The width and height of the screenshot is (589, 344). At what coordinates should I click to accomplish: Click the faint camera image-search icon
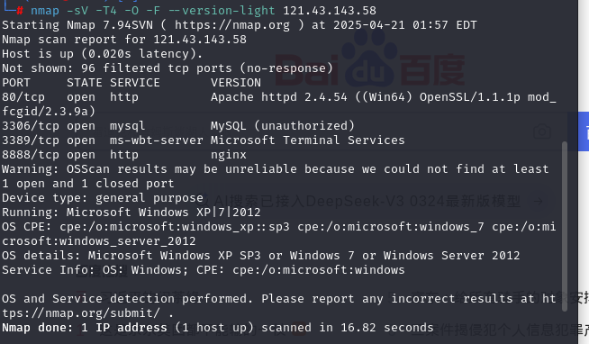pos(542,131)
